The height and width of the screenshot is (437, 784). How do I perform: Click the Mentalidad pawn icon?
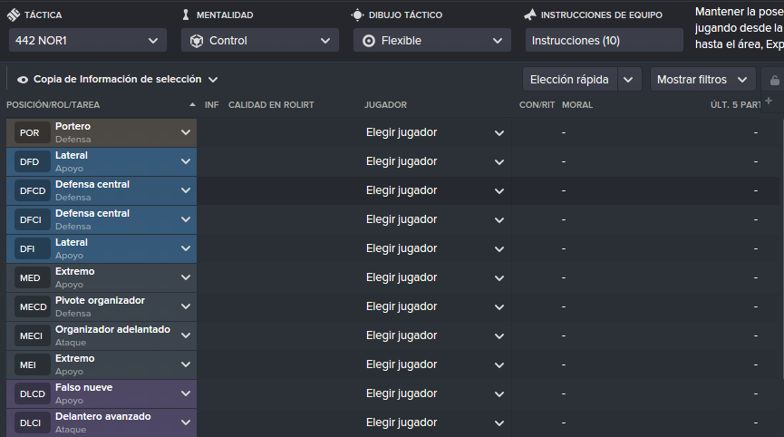coord(186,15)
